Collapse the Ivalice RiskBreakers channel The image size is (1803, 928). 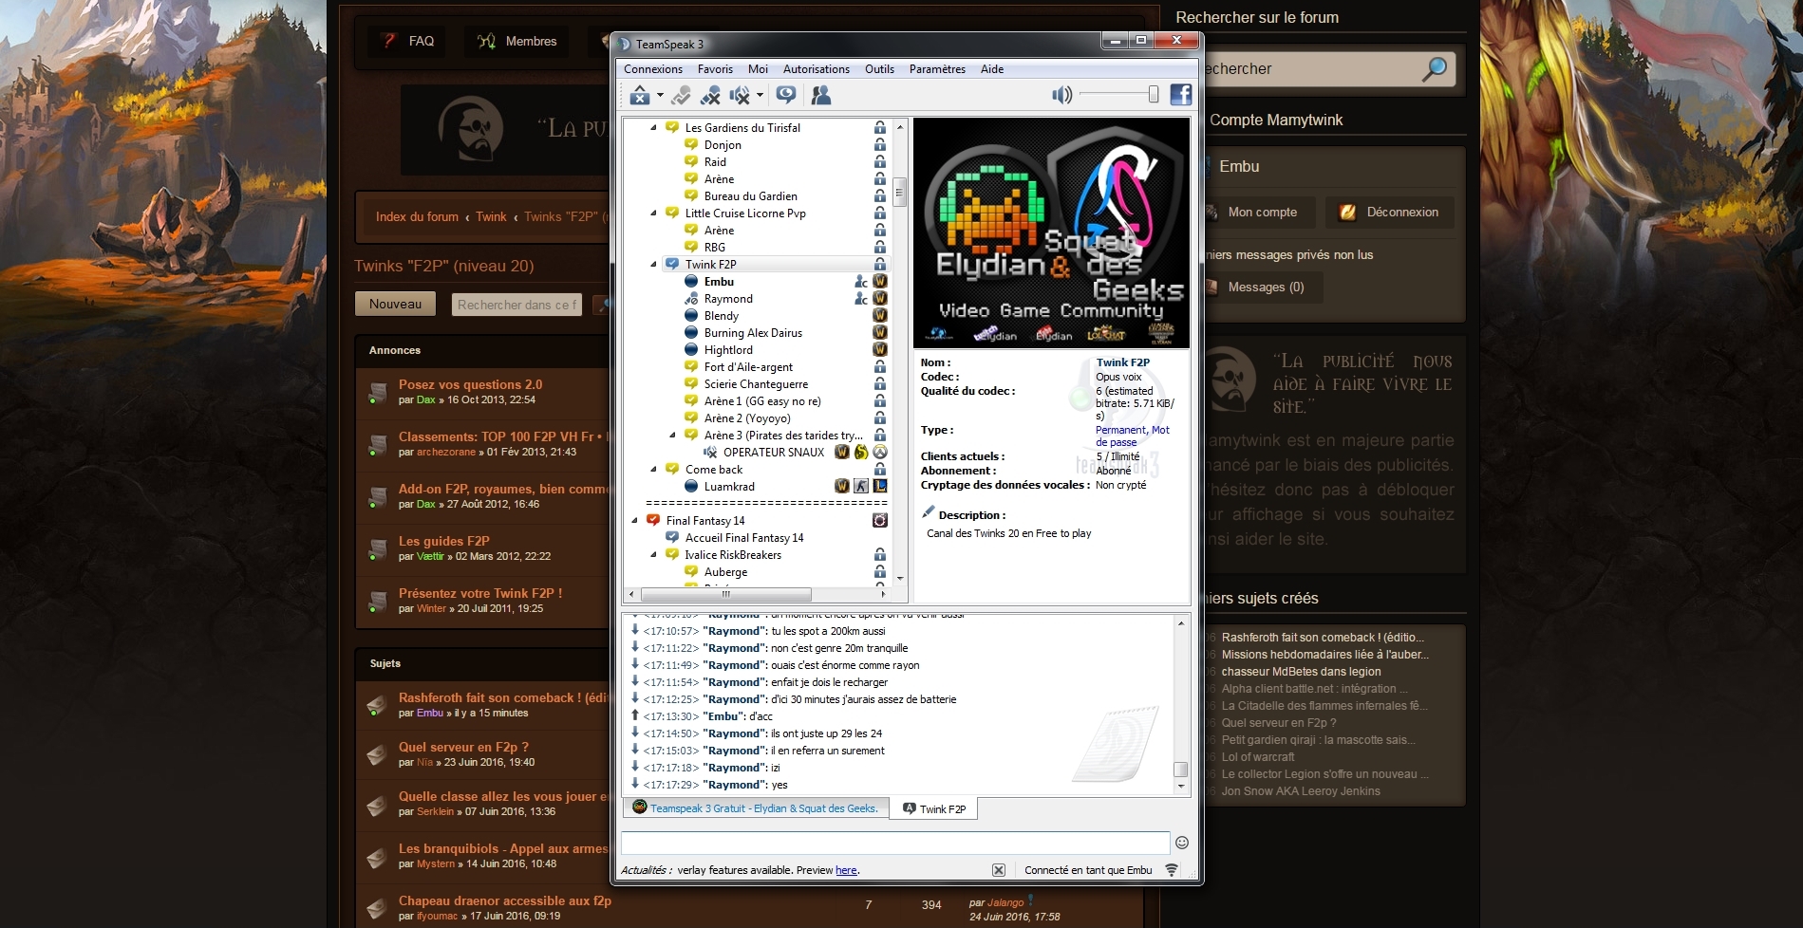click(653, 555)
